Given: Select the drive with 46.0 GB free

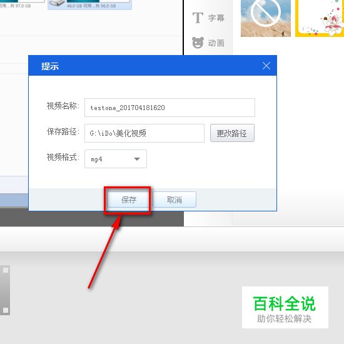Looking at the screenshot, I should (x=89, y=4).
